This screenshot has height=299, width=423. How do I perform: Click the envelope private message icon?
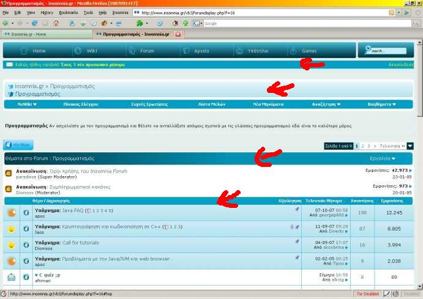coord(9,65)
